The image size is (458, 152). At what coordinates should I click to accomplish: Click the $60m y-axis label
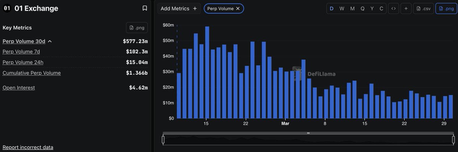click(168, 25)
